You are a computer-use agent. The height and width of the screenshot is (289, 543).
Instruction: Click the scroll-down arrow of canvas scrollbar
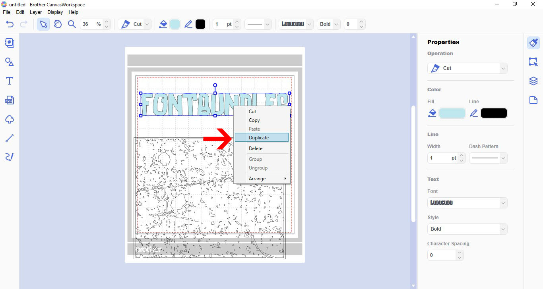pos(413,286)
